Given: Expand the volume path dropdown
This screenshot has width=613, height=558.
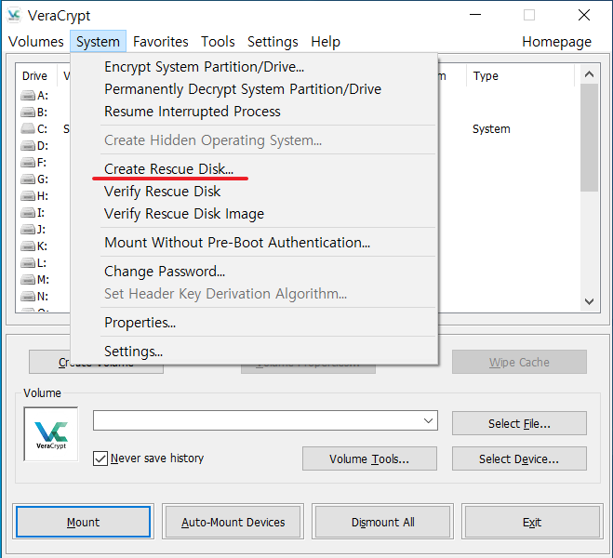Looking at the screenshot, I should point(428,420).
